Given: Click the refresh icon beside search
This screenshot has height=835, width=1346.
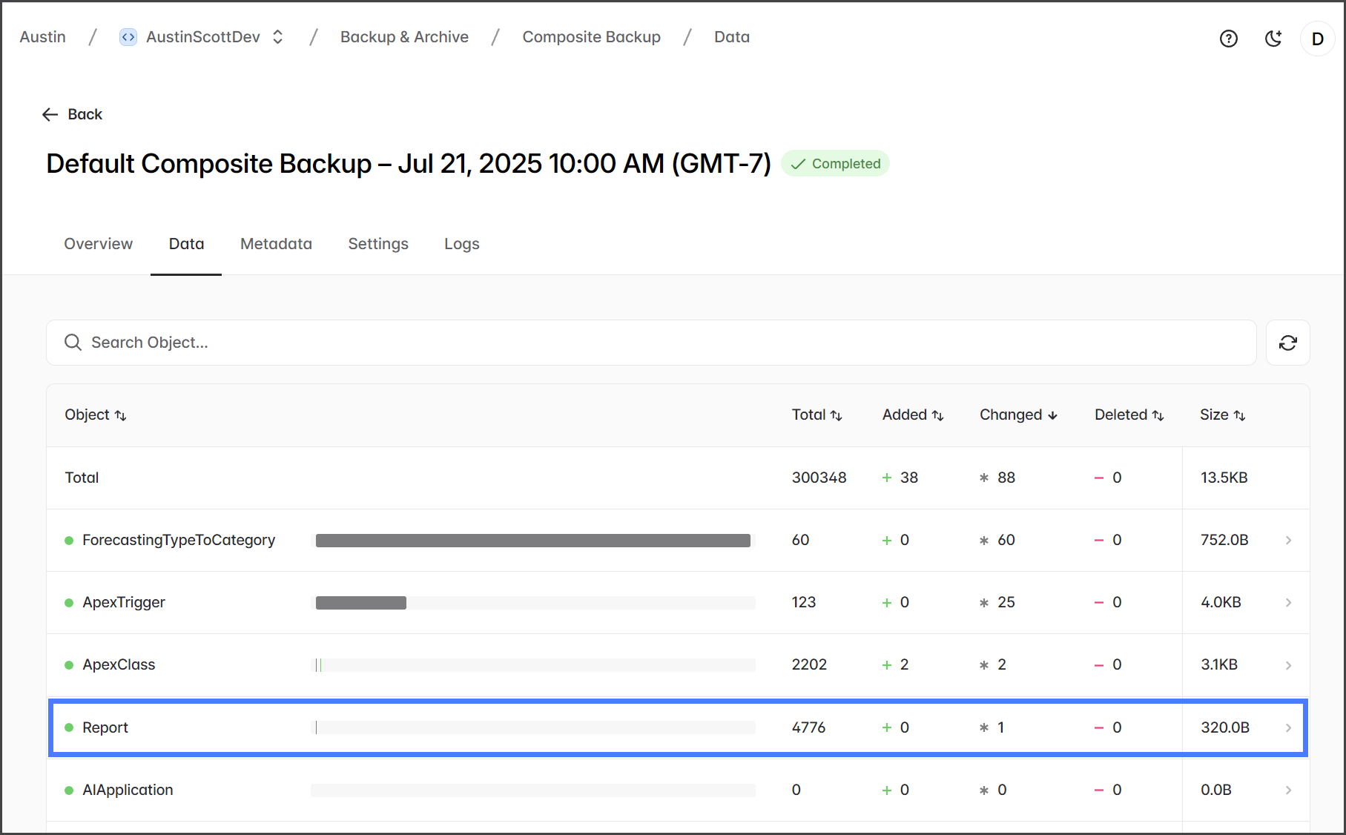Looking at the screenshot, I should 1287,343.
